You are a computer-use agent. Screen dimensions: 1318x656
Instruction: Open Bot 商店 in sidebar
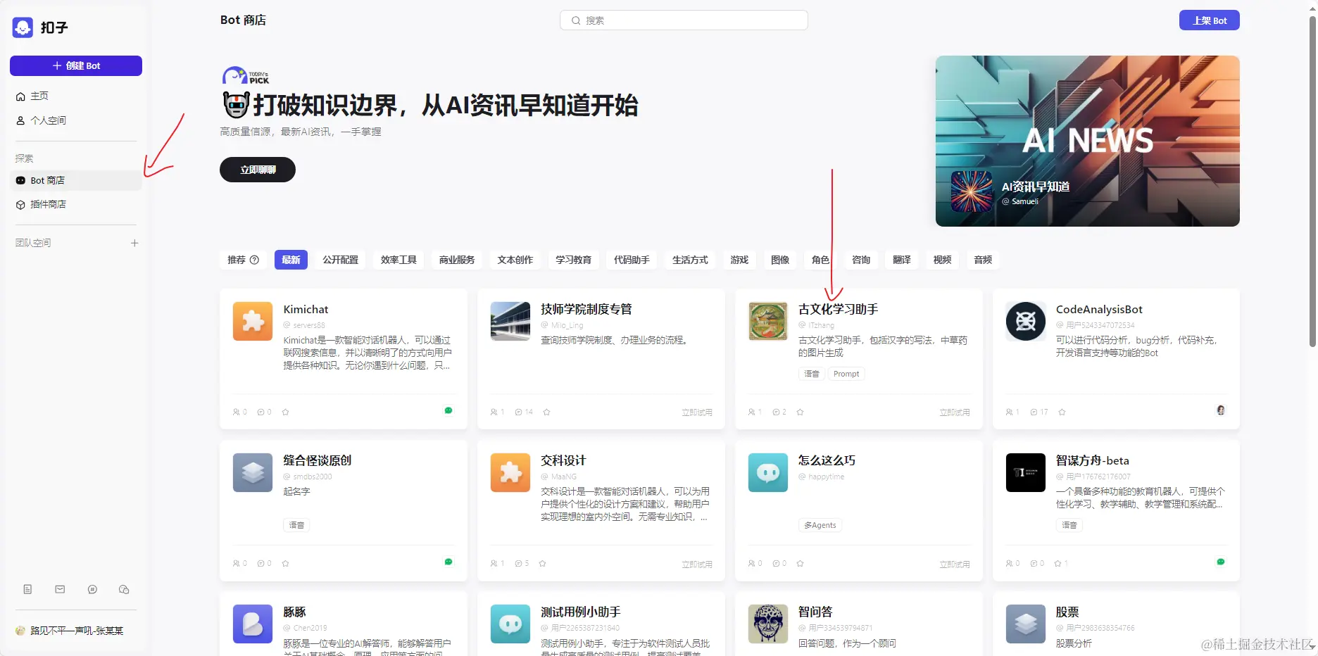tap(76, 180)
